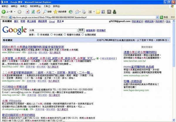176x122 pixels.
Task: Open the 檔案 (File) menu
Action: tap(5, 6)
